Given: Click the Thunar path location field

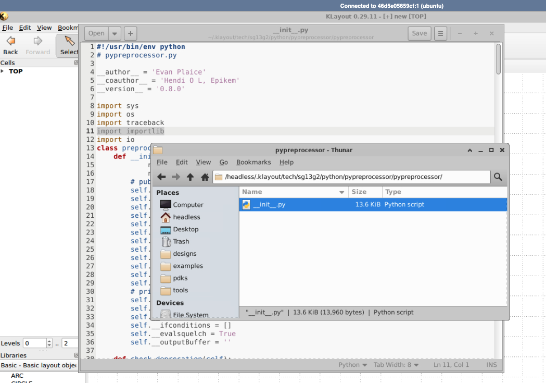Looking at the screenshot, I should (x=352, y=177).
